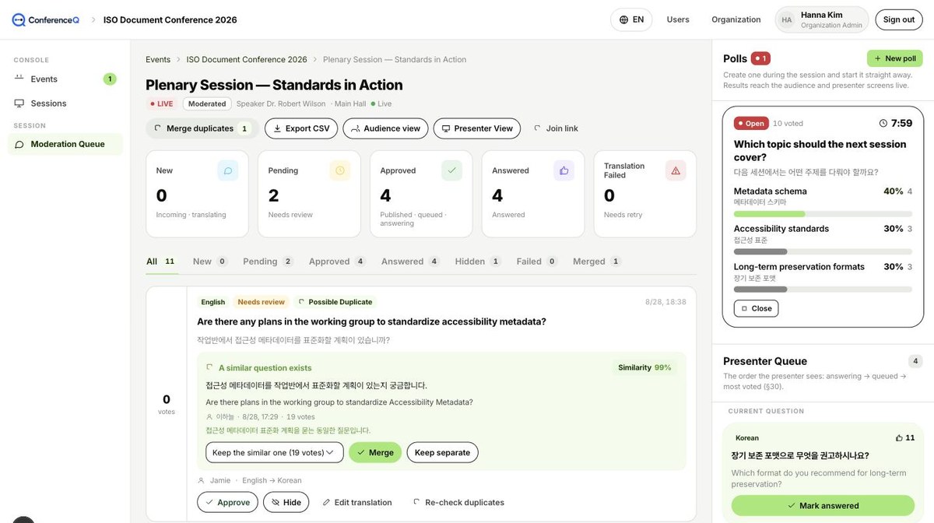Open the Keep the similar one dropdown
Viewport: 934px width, 523px height.
(x=274, y=452)
